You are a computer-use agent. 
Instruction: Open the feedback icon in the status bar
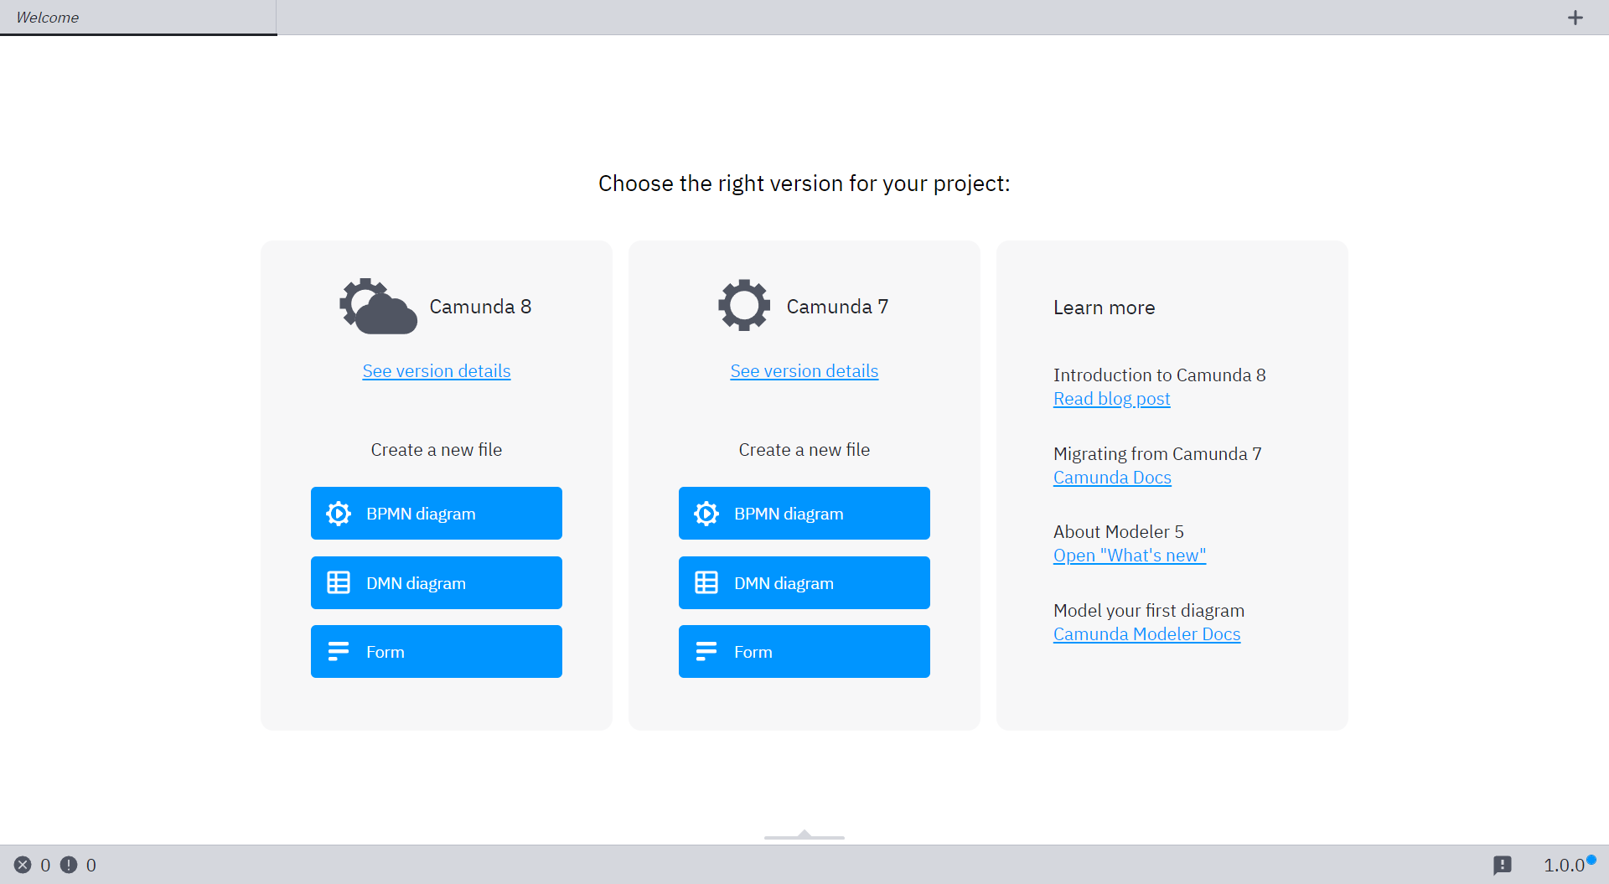[1503, 865]
